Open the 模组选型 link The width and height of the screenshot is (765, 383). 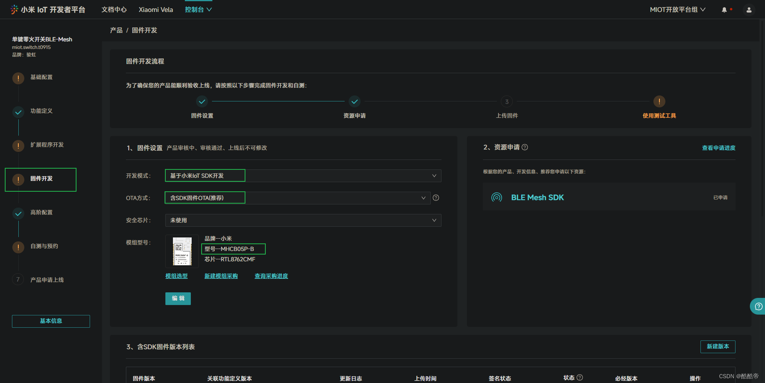pos(177,276)
